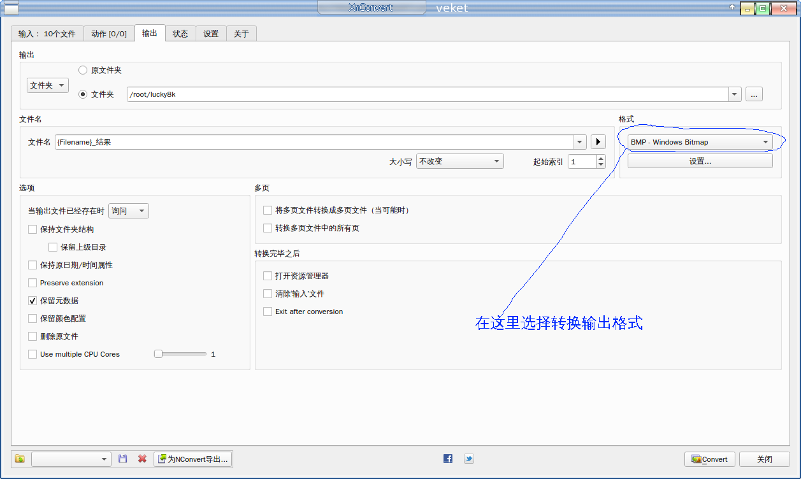The image size is (801, 479).
Task: Open format 设置... button
Action: (700, 161)
